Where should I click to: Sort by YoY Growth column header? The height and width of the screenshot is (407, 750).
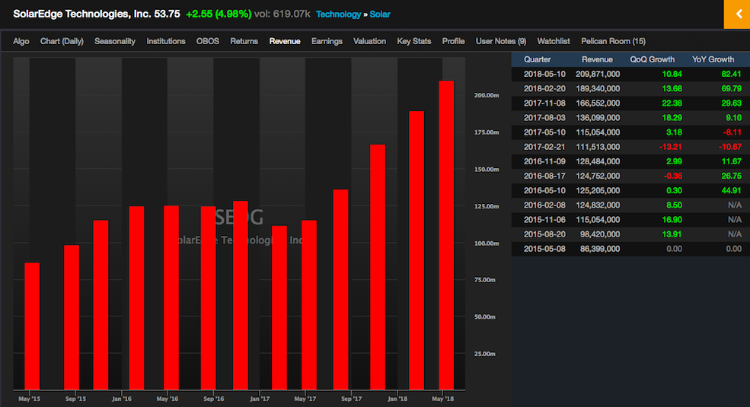pos(713,59)
